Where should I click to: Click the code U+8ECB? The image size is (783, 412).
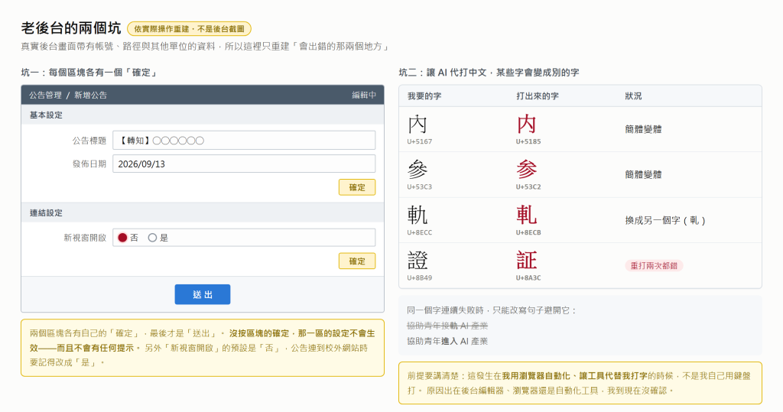pos(528,232)
